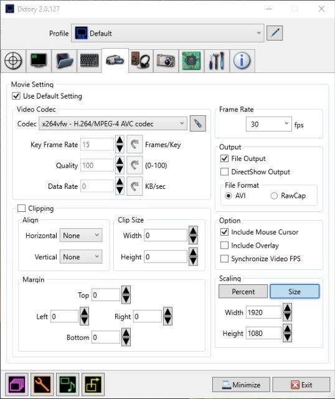335x399 pixels.
Task: Click the Left margin input field
Action: 65,316
